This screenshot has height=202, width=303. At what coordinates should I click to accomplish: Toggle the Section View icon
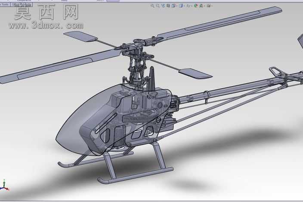(168, 6)
